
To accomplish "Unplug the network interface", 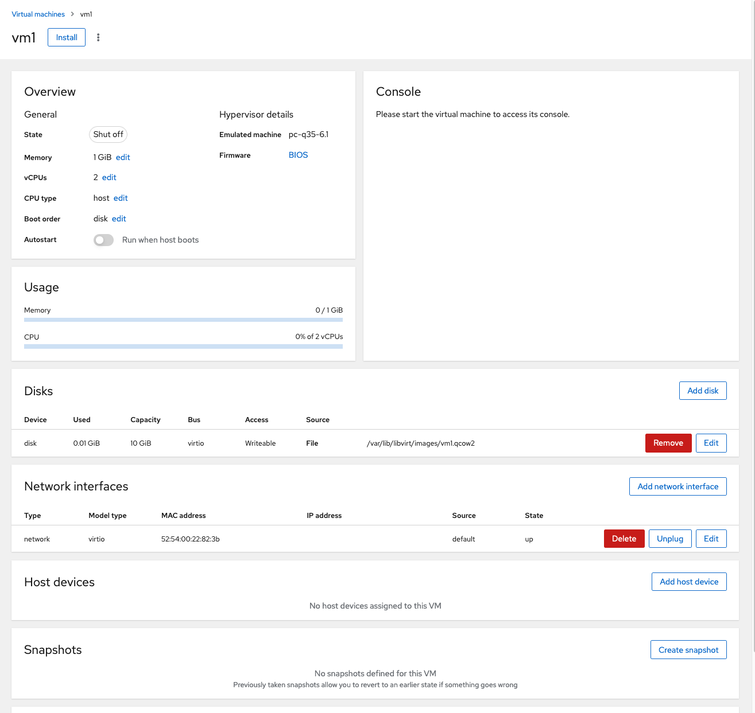I will tap(670, 539).
